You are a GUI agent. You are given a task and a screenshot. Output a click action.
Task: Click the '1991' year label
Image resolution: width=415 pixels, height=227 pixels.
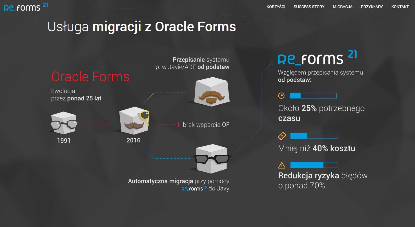pos(64,141)
